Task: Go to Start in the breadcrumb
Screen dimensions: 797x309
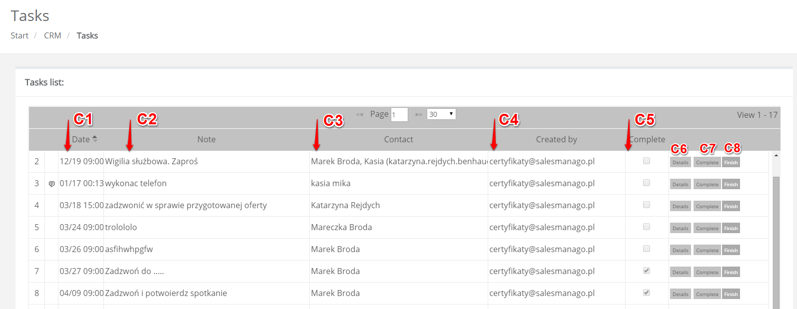Action: coord(19,35)
